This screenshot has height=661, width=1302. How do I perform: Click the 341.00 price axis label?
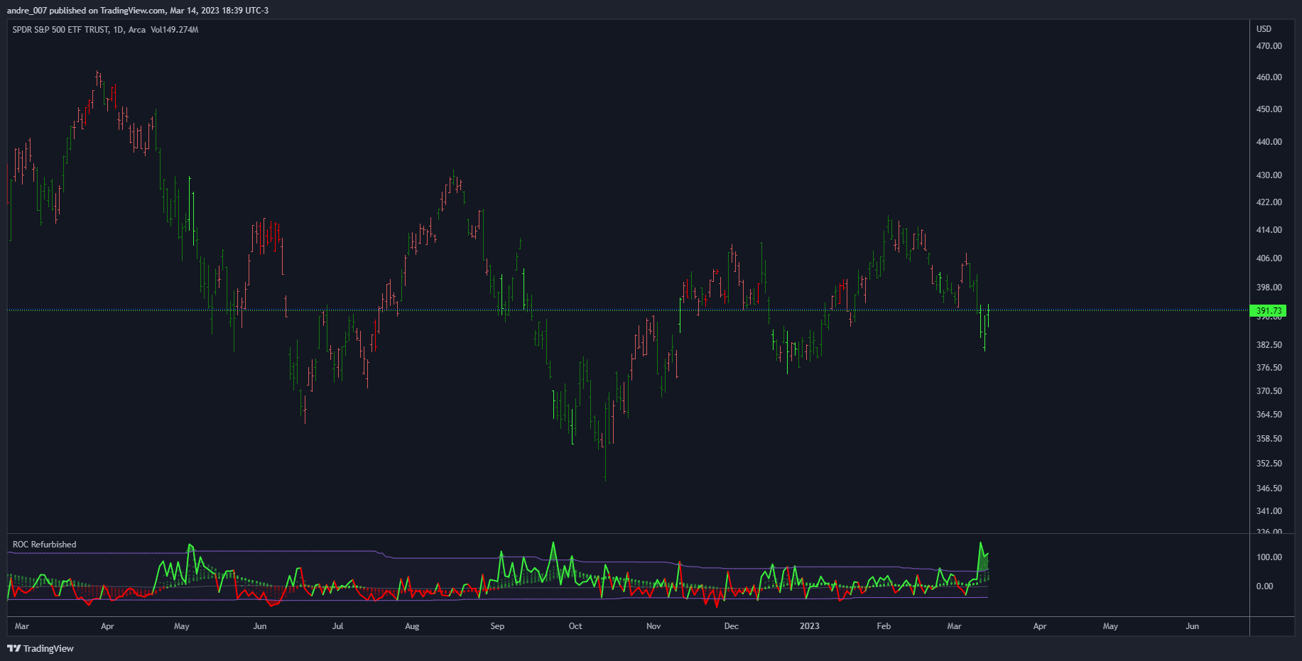pyautogui.click(x=1269, y=511)
